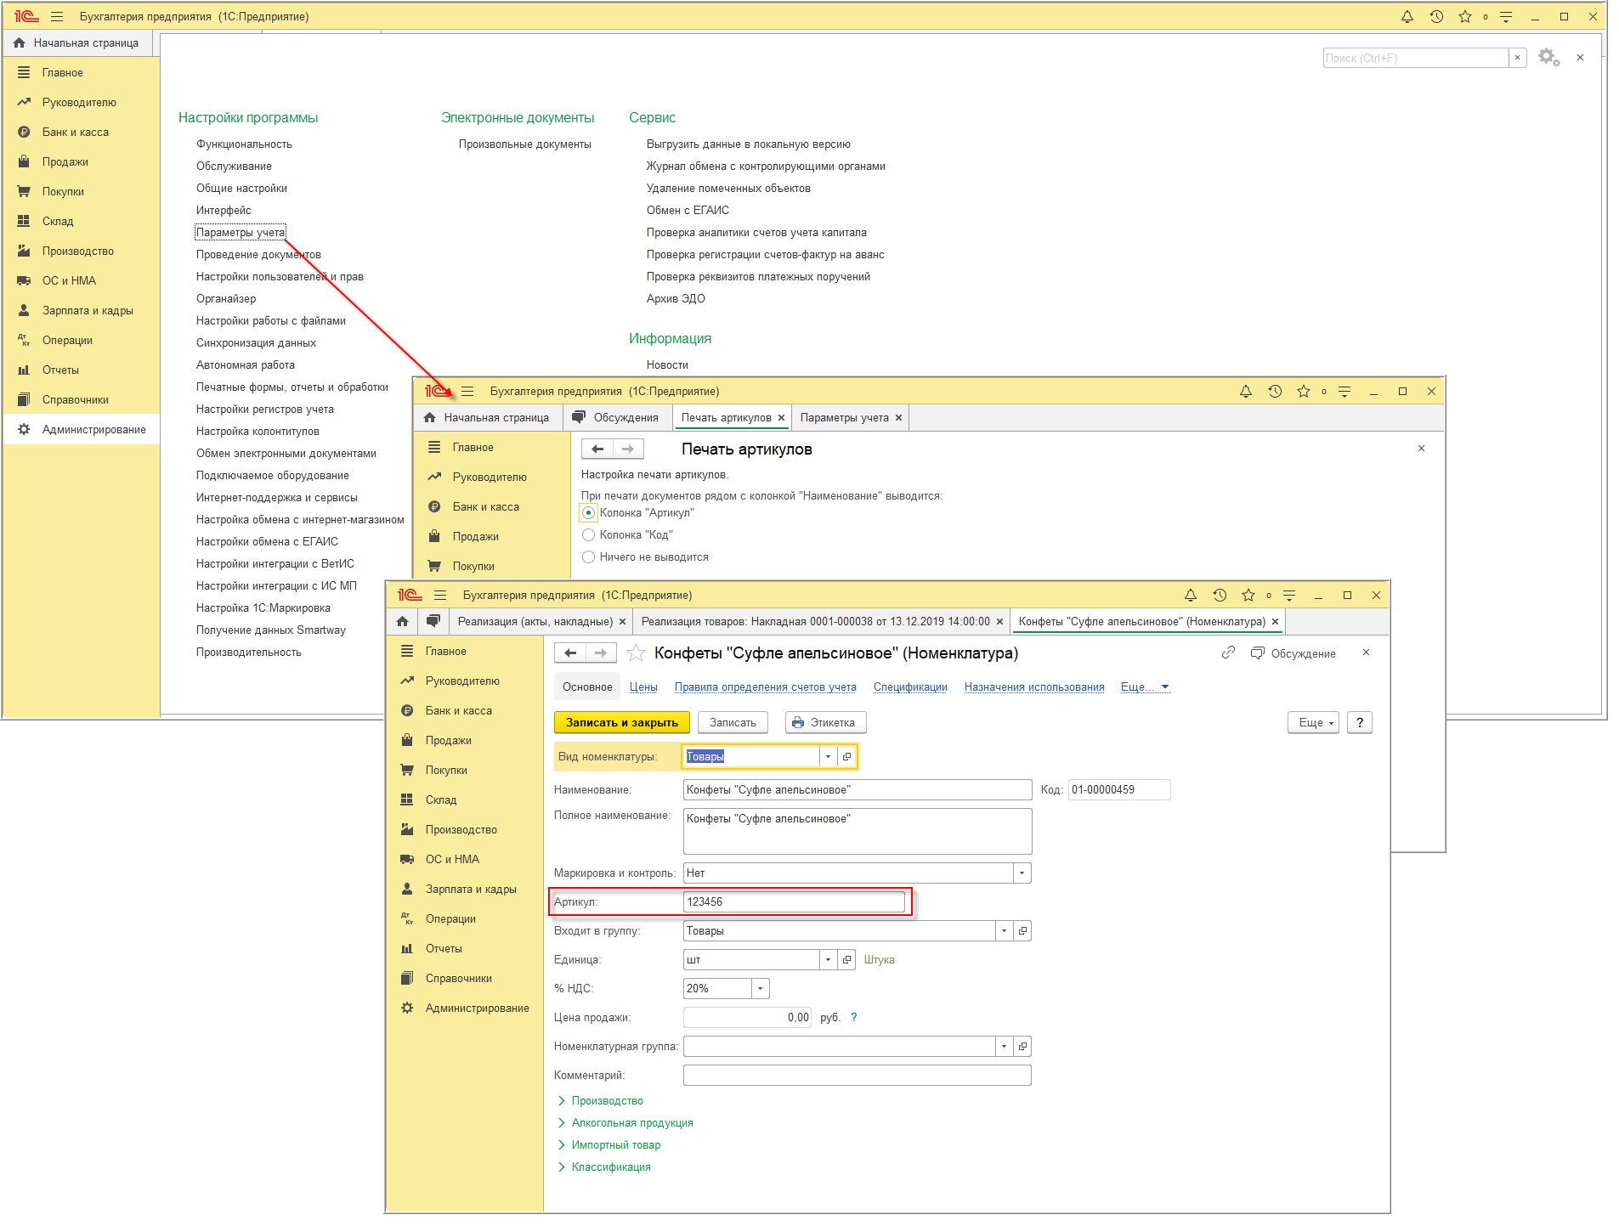Click the discussions icon tab in the front window
Screen dimensions: 1619x1226
tap(433, 622)
